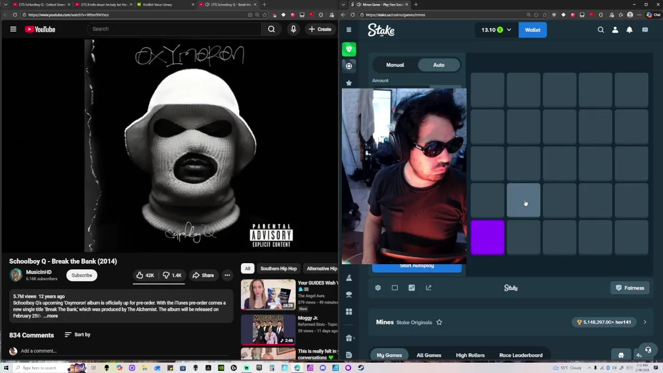The width and height of the screenshot is (663, 373).
Task: Select the All Games tab
Action: (x=429, y=355)
